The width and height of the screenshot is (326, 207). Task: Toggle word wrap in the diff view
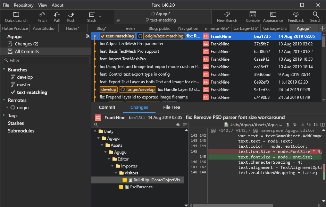(x=295, y=124)
